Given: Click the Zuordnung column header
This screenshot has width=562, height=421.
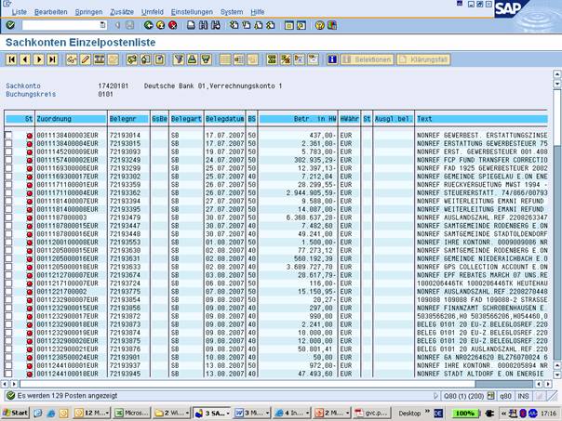Looking at the screenshot, I should (72, 119).
